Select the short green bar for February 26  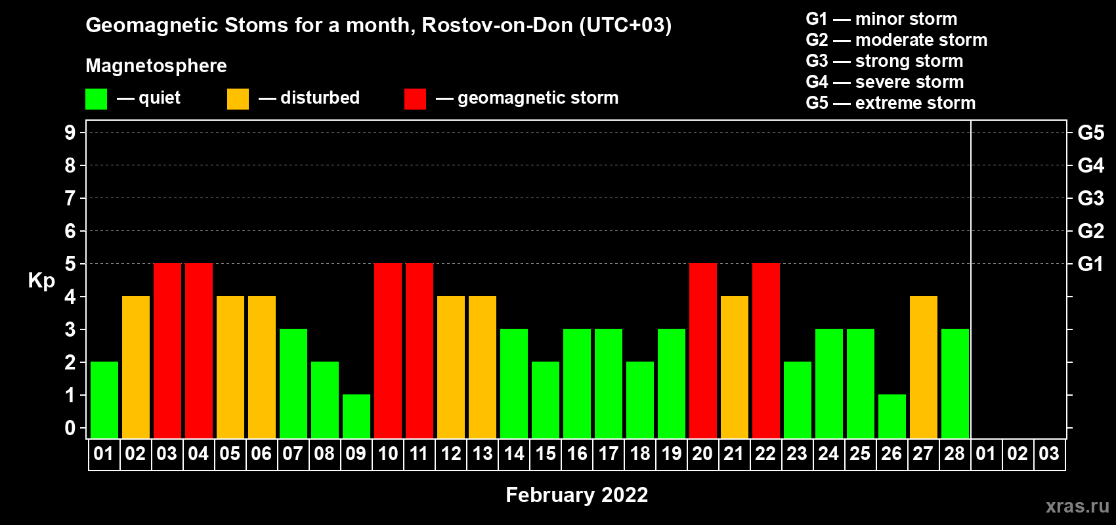pos(892,416)
